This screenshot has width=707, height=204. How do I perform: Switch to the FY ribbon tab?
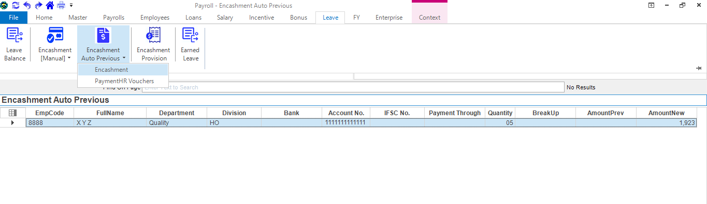coord(356,18)
